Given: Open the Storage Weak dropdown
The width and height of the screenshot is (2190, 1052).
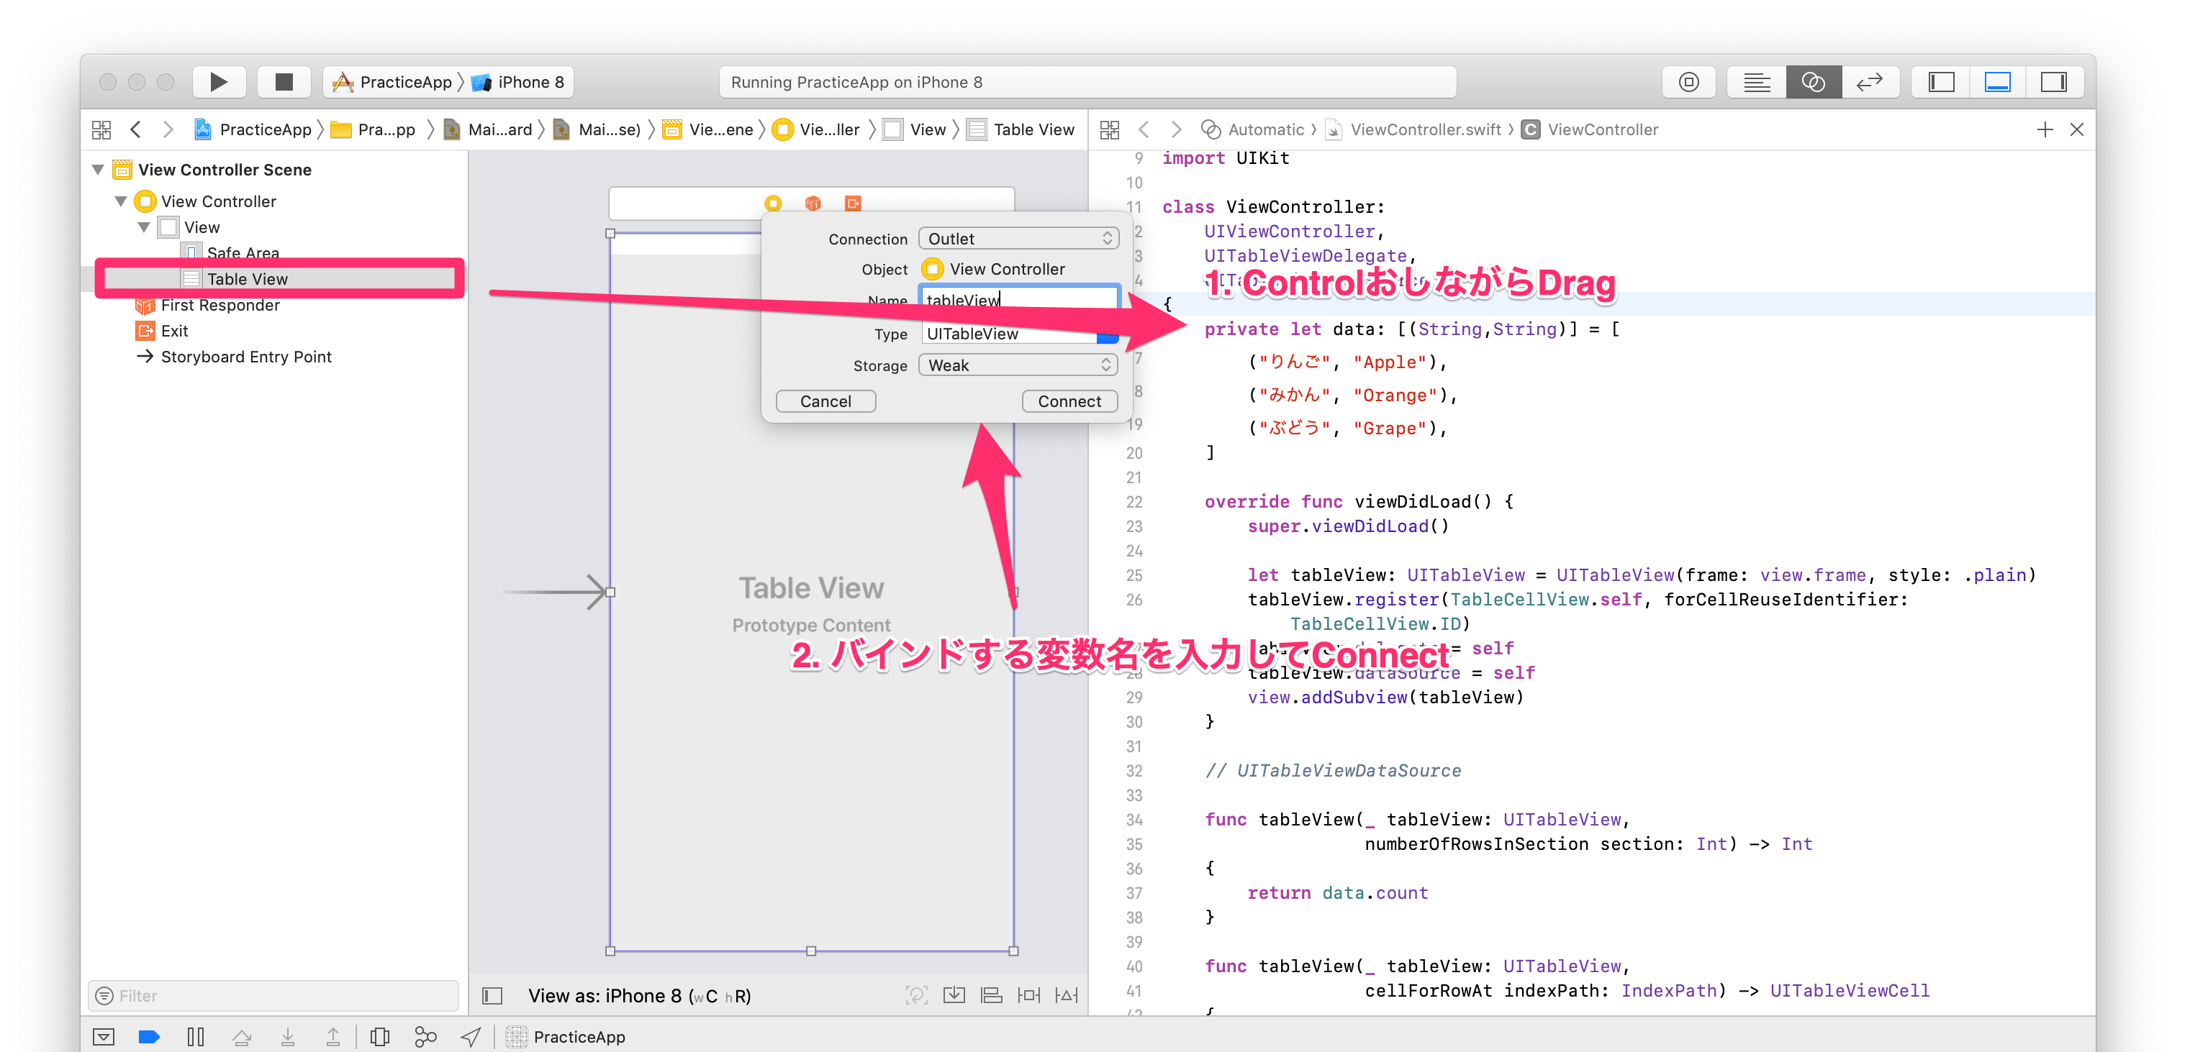Looking at the screenshot, I should pos(1018,365).
